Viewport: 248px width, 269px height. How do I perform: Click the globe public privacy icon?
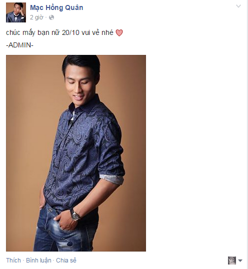click(51, 17)
